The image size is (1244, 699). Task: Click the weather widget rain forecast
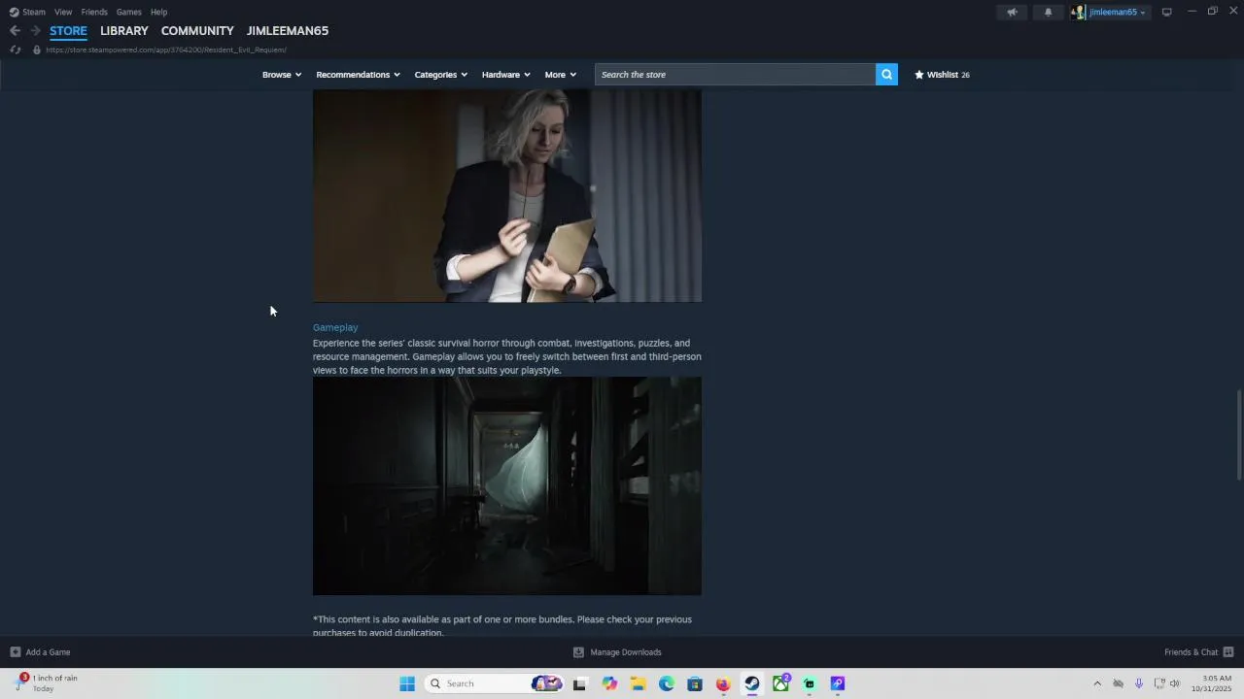(46, 683)
